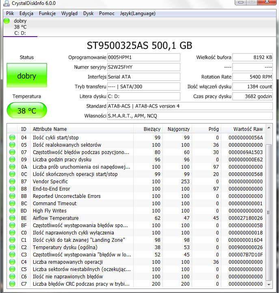
Task: Click the Wielkość bufora field 8192 KB
Action: click(253, 57)
